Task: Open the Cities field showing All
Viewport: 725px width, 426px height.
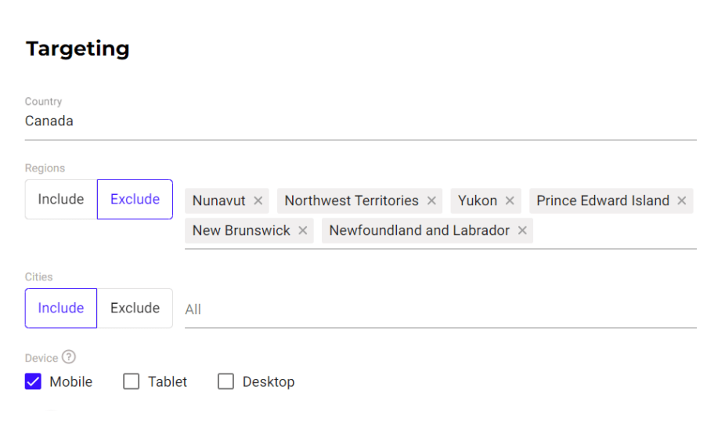Action: pos(441,309)
